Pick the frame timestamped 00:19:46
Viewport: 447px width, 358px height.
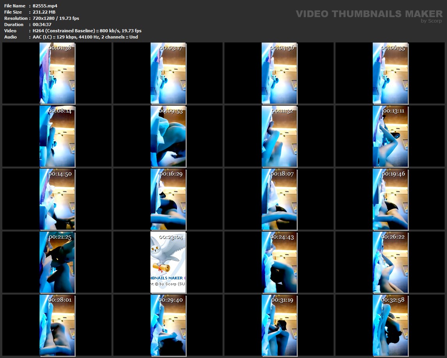pos(390,199)
